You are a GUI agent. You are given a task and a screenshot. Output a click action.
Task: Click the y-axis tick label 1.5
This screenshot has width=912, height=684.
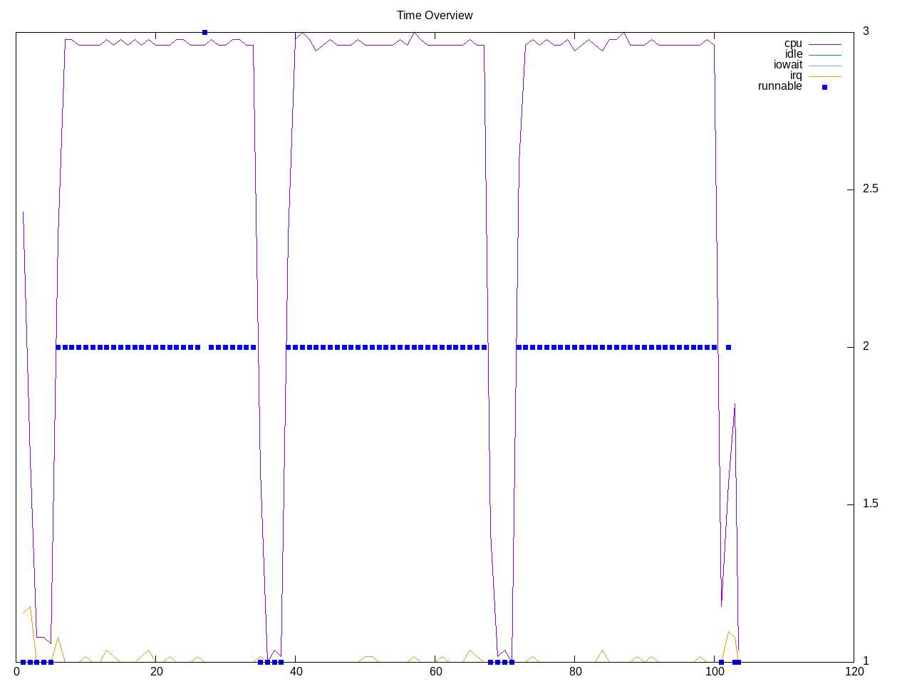(x=870, y=504)
